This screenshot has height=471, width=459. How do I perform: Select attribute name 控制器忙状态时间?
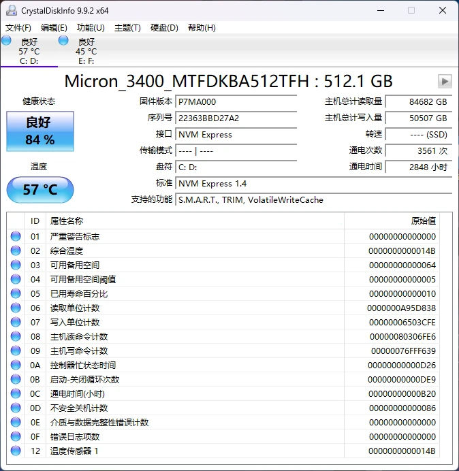point(83,366)
